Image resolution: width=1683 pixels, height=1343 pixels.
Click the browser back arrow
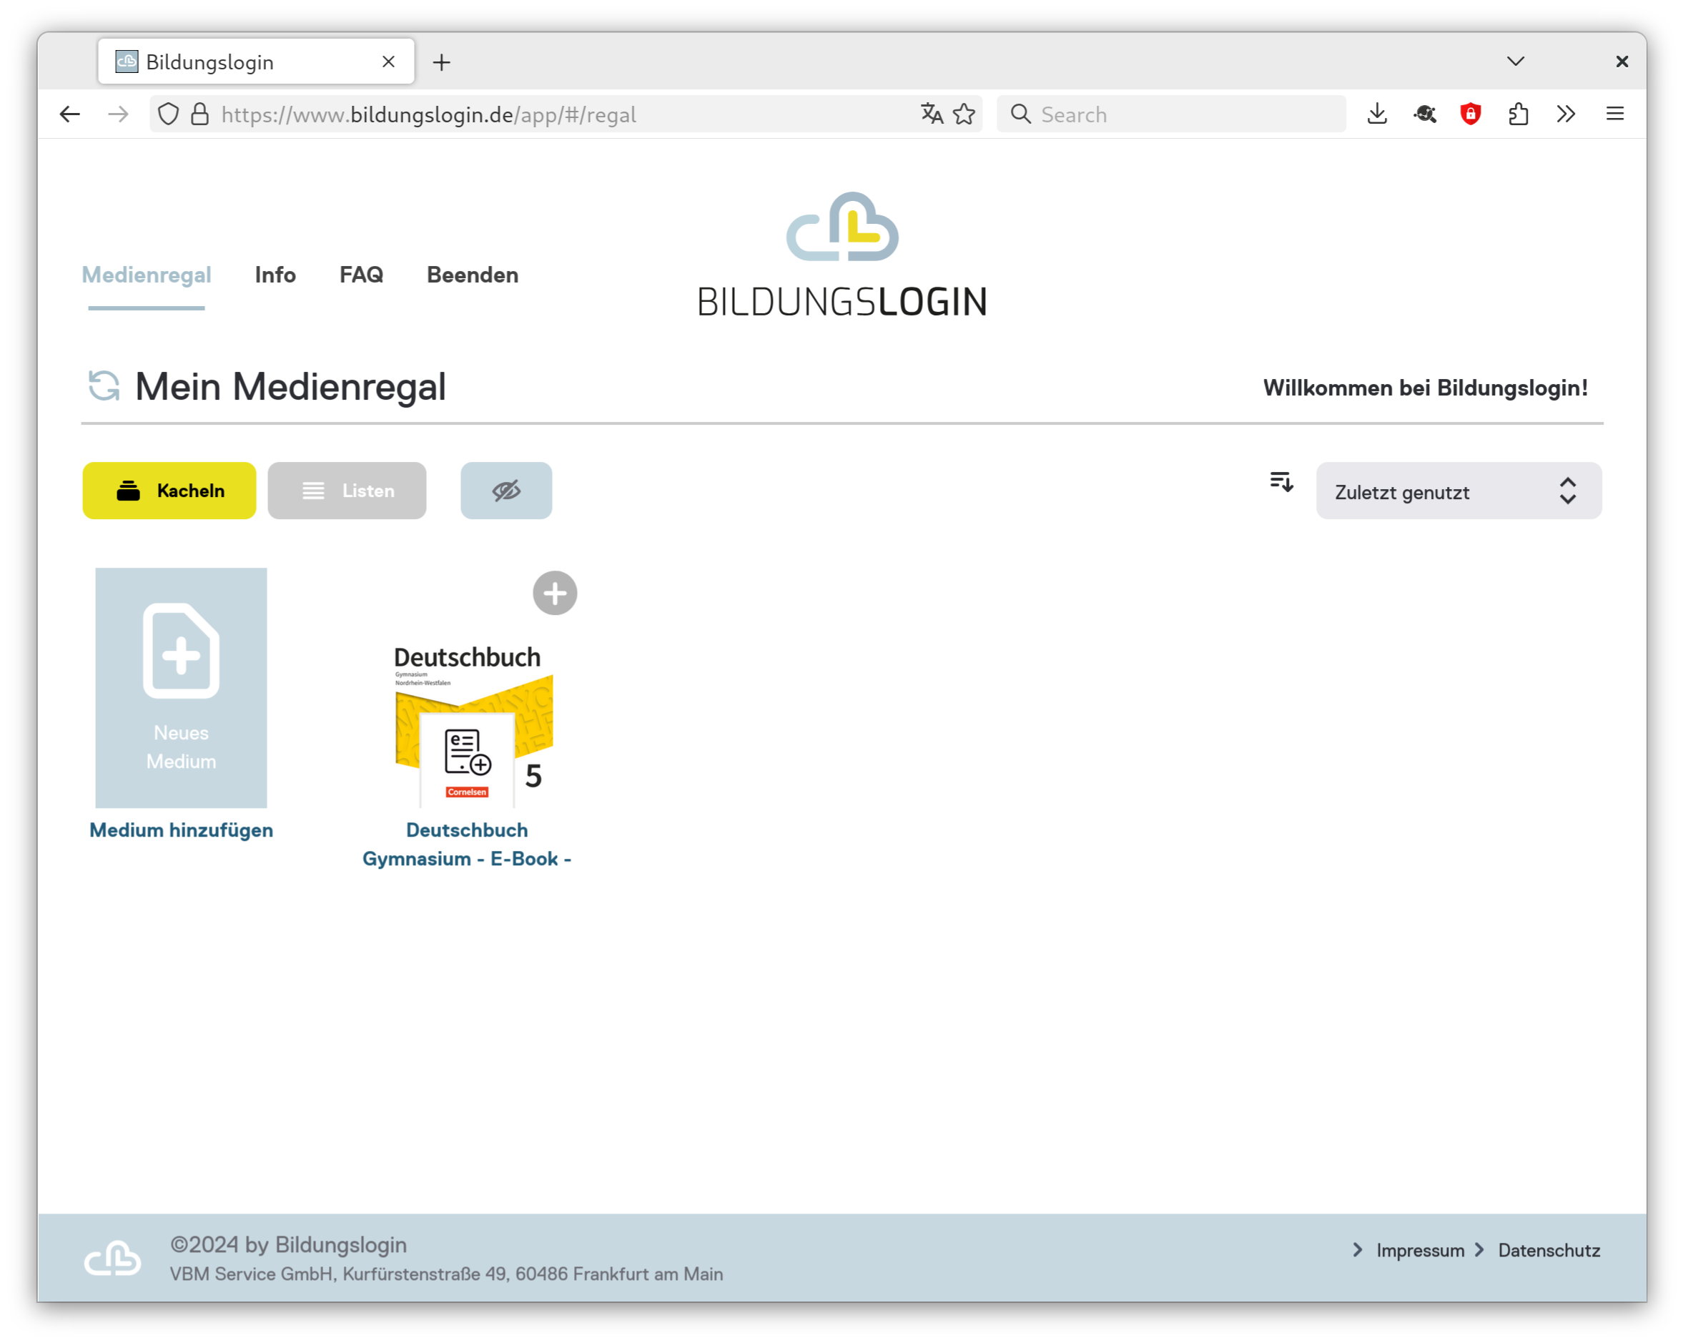(70, 114)
